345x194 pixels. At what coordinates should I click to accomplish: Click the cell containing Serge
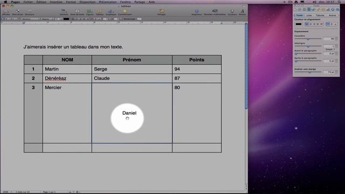coord(132,69)
